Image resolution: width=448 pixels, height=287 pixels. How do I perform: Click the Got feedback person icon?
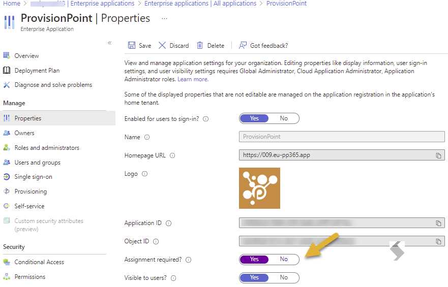point(243,45)
